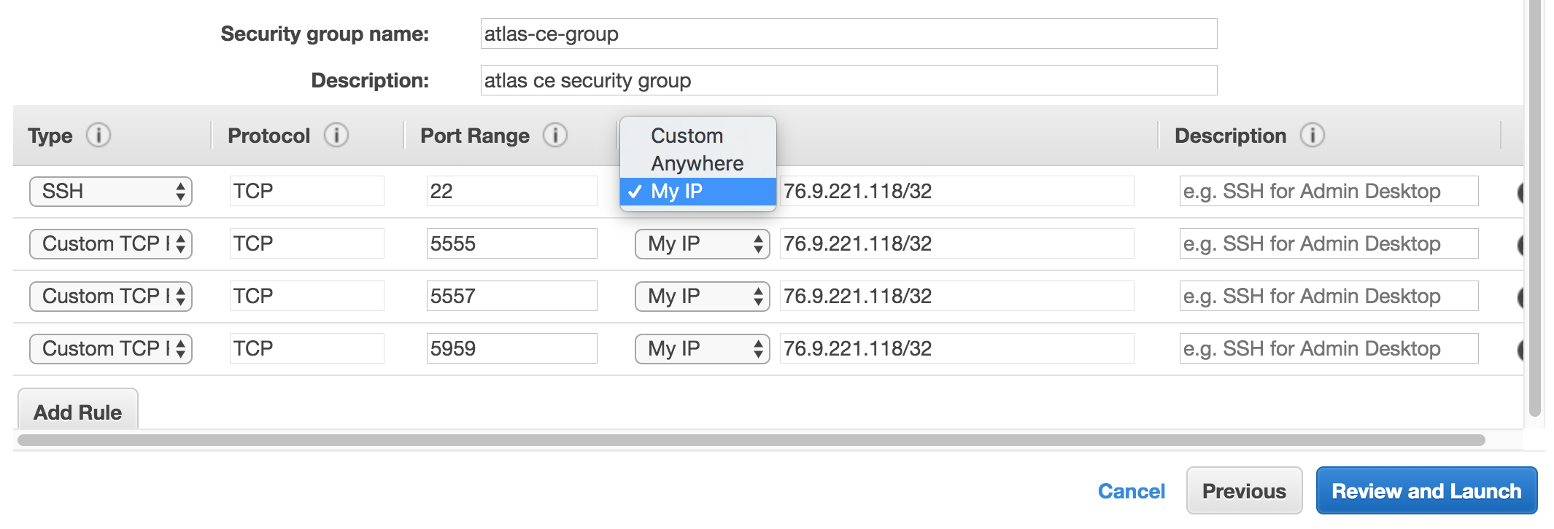Click the source IP field in 5959 row
This screenshot has width=1554, height=529.
pos(956,349)
